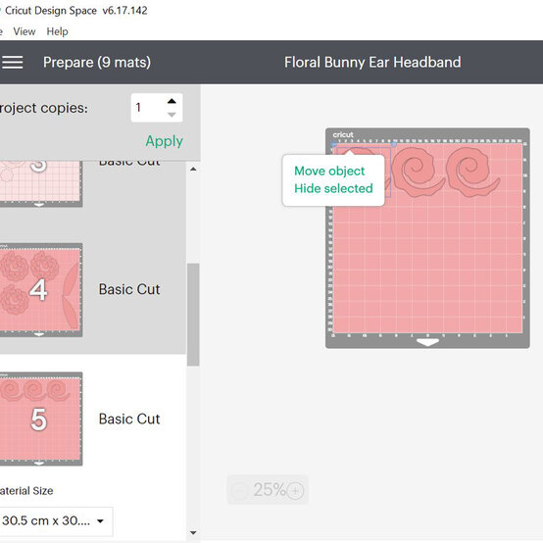Click the 25% zoom level text

tap(270, 490)
